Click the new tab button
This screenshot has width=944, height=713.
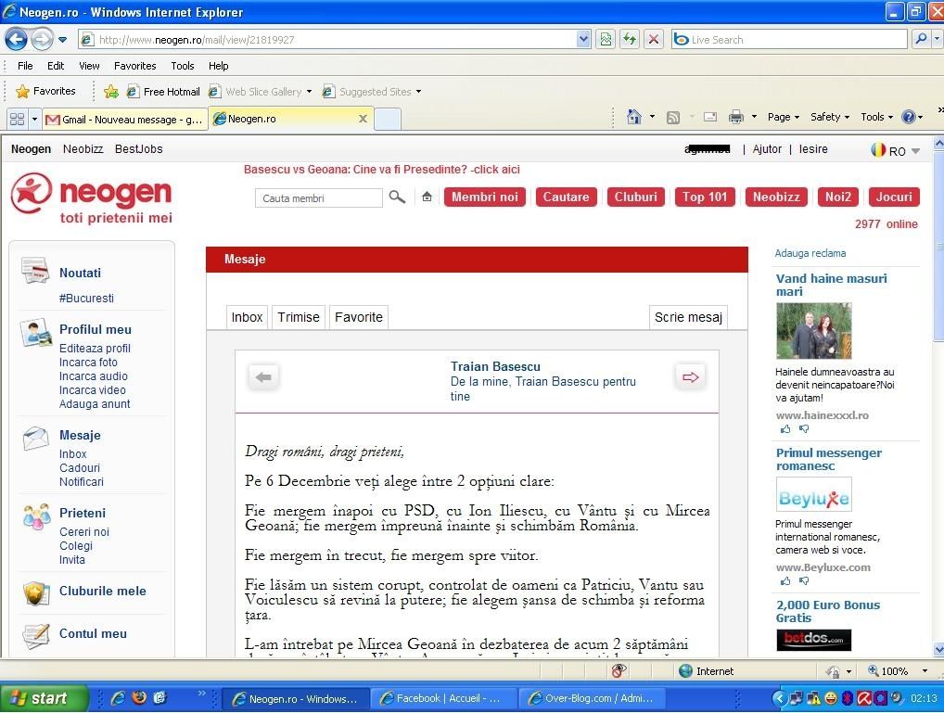[388, 120]
